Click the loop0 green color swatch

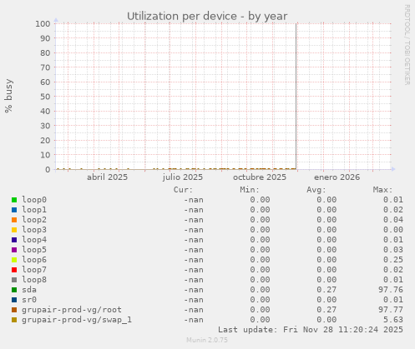pyautogui.click(x=14, y=200)
